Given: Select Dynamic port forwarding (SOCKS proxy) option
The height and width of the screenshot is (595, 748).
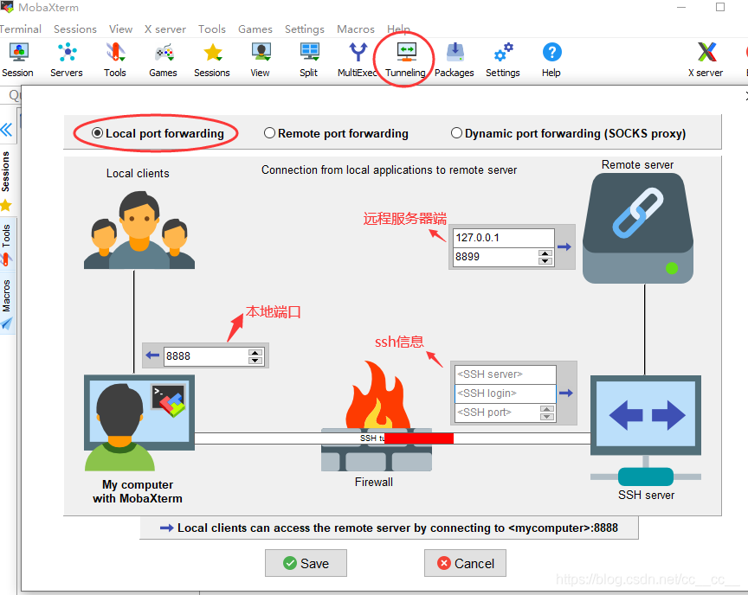Looking at the screenshot, I should pyautogui.click(x=456, y=133).
